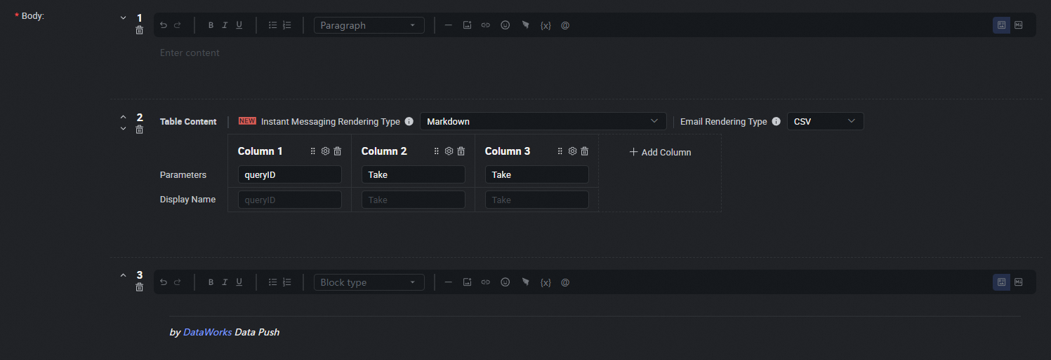Screen dimensions: 1051x360
Task: Toggle underline in block 1 toolbar
Action: [x=239, y=25]
